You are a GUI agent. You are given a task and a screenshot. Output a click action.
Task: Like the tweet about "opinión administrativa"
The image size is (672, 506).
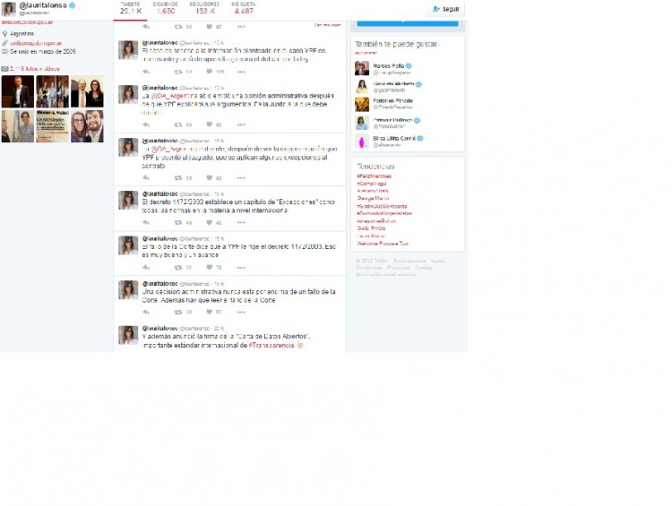pos(210,124)
